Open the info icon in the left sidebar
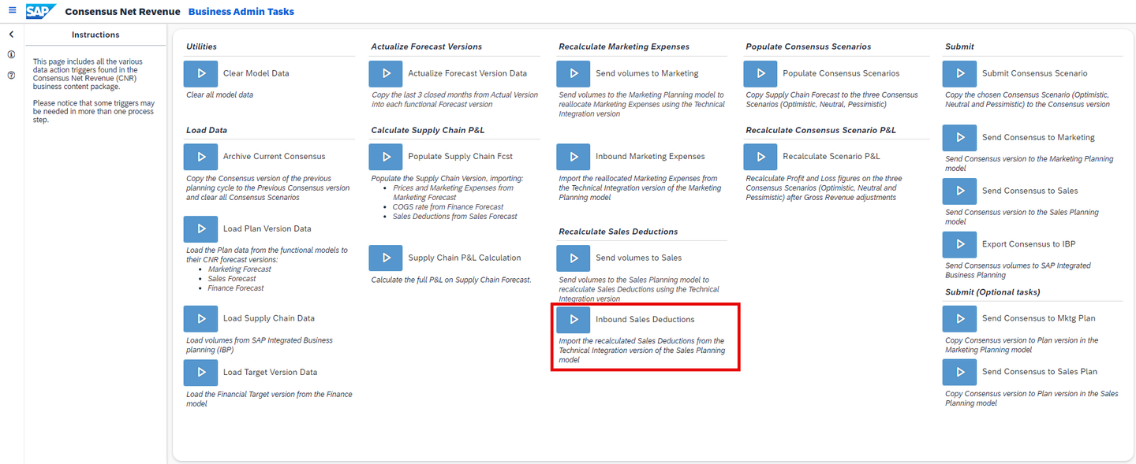Viewport: 1136px width, 464px height. pyautogui.click(x=11, y=55)
